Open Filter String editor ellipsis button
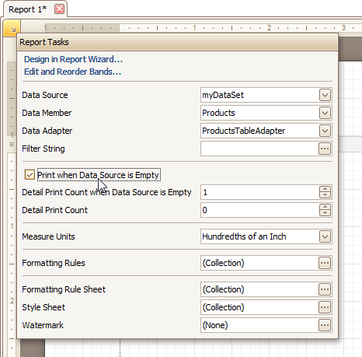This screenshot has width=362, height=357. point(325,149)
